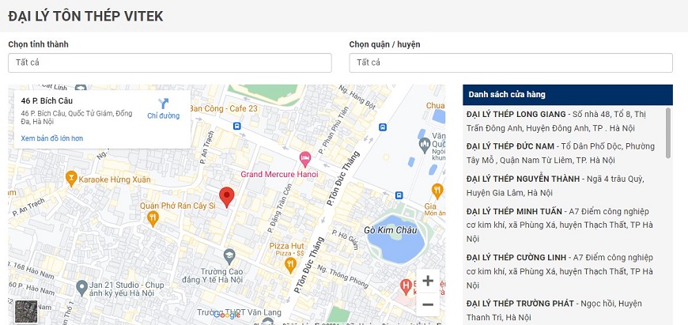Click Trường THPT Văn Lang label

point(239,312)
